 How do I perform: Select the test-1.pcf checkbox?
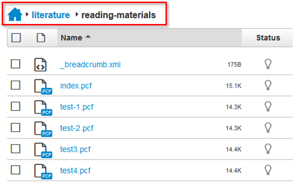pyautogui.click(x=16, y=106)
